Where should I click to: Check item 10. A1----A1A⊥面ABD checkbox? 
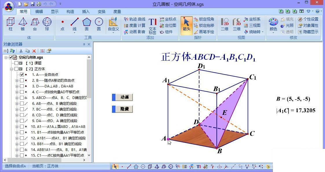click(x=22, y=126)
